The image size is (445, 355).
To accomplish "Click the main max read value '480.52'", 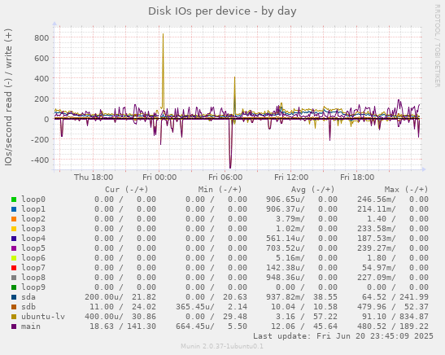I will [372, 327].
